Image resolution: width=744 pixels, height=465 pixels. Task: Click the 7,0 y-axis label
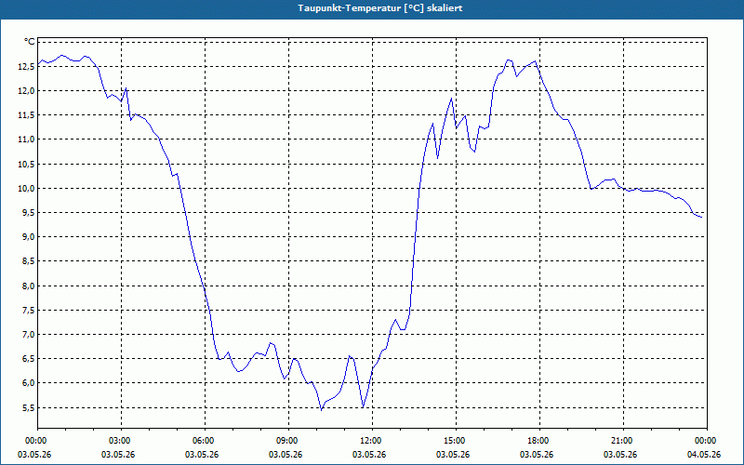pos(28,334)
